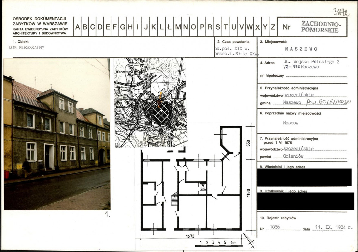The image size is (358, 252).
Task: Click the redacted owner address block
Action: [304, 177]
